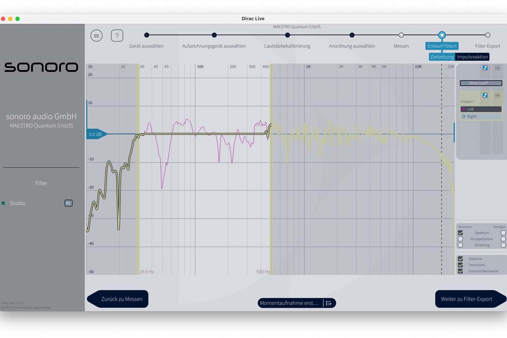Enable the corrected Spektrum checkbox
The image size is (507, 338).
[503, 233]
